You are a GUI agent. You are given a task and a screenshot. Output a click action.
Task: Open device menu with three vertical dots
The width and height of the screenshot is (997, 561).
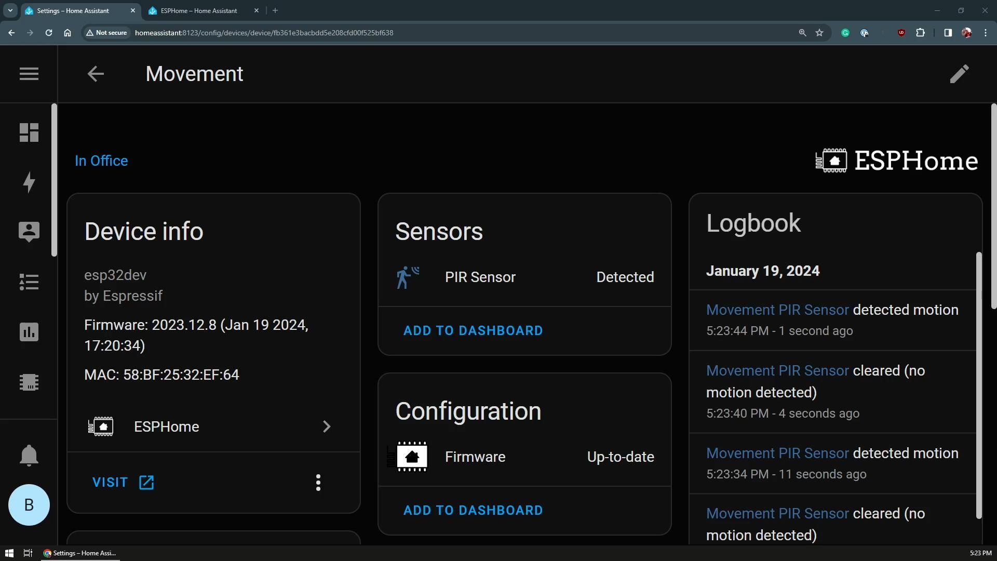pyautogui.click(x=318, y=483)
